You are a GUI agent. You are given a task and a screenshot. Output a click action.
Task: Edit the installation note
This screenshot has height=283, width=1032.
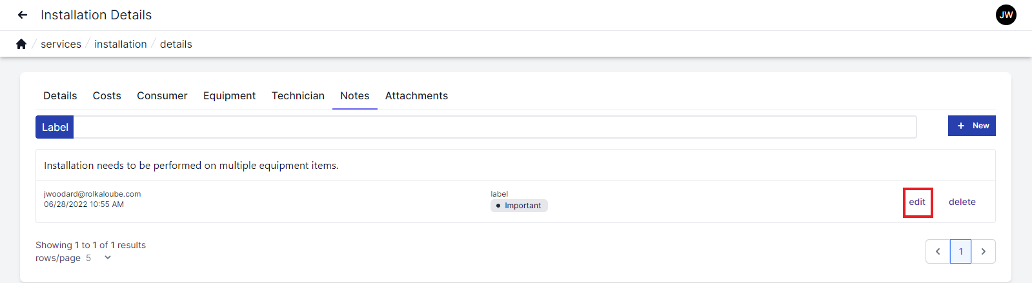click(x=917, y=202)
